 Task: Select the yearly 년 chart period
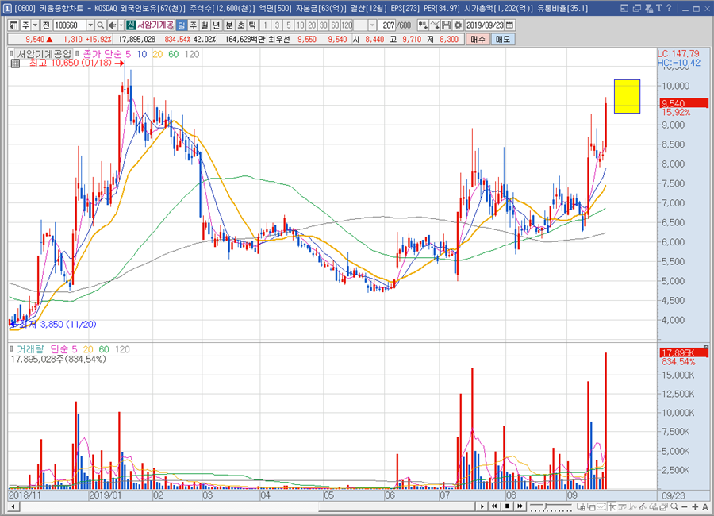tap(217, 25)
